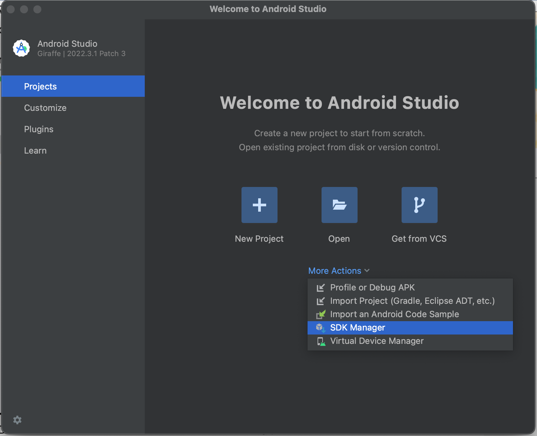Click the 'Create a new project' description text

pos(340,133)
